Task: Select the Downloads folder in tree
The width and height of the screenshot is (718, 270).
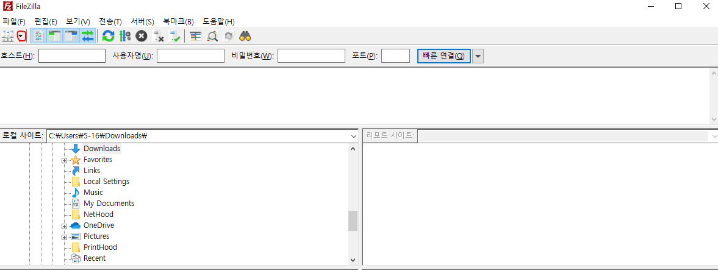Action: coord(102,149)
